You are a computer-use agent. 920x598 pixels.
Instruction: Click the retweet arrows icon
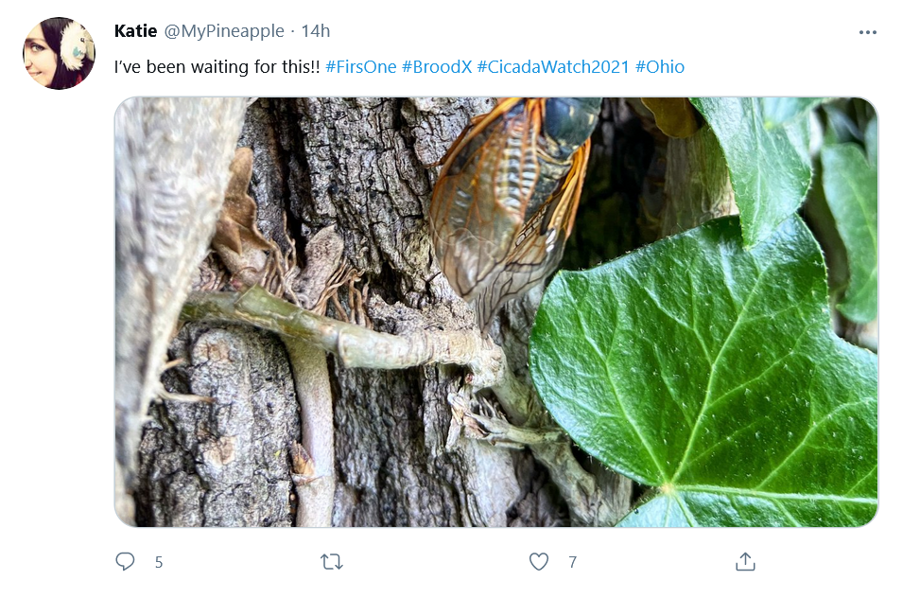pyautogui.click(x=331, y=562)
